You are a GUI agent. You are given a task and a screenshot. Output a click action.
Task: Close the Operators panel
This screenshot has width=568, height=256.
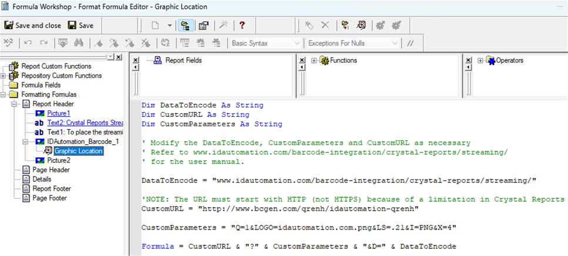[x=468, y=60]
